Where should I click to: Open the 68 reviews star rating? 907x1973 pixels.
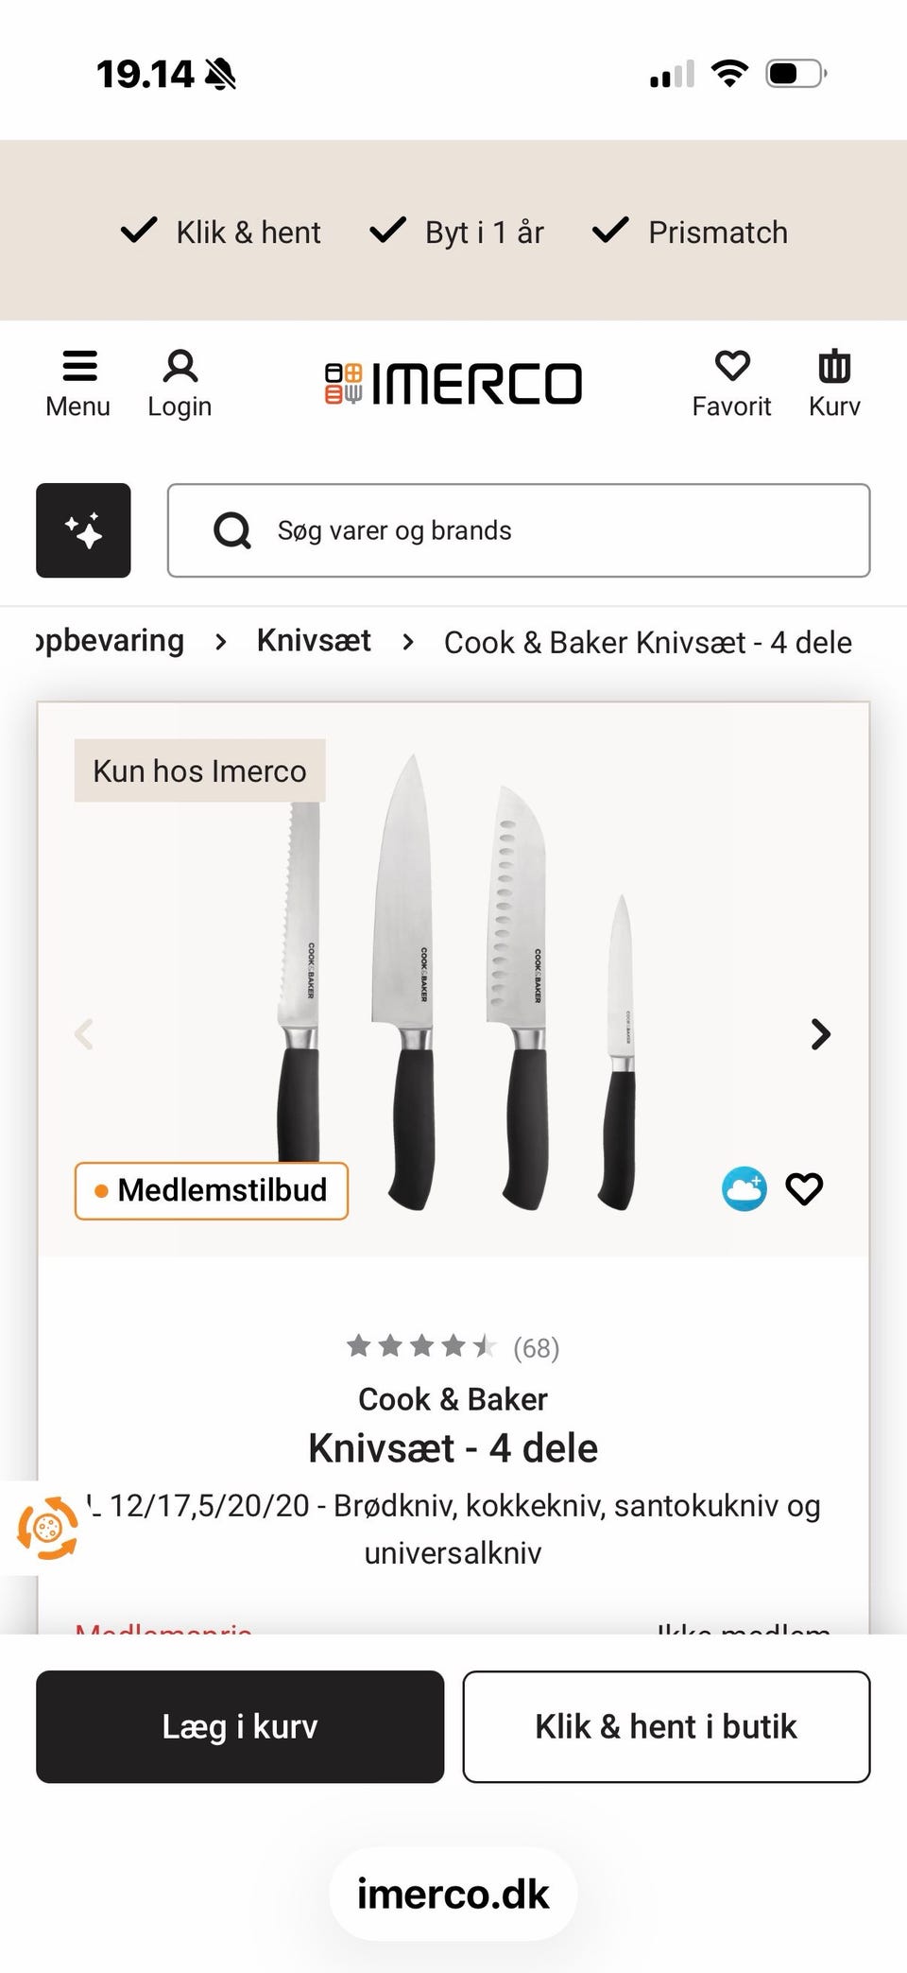(453, 1346)
